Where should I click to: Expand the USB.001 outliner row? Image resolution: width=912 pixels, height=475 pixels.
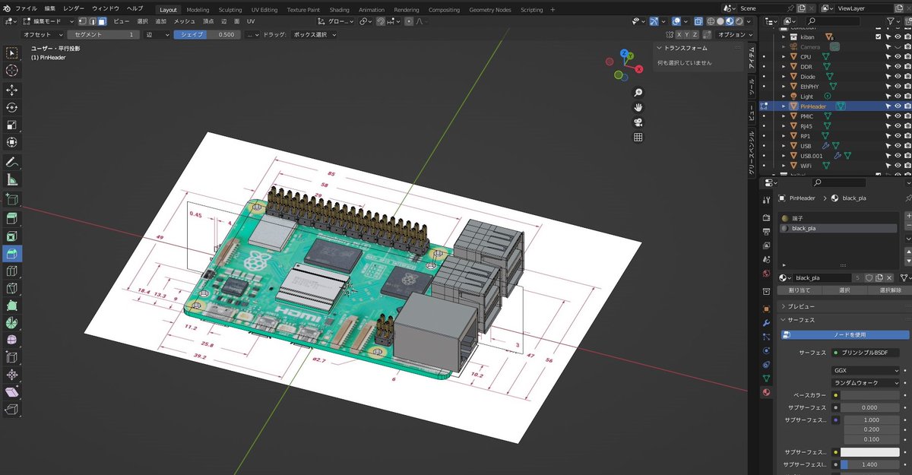point(784,155)
